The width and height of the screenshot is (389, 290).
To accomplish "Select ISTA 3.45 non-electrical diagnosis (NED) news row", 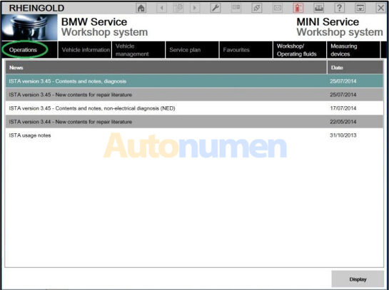I will click(194, 108).
